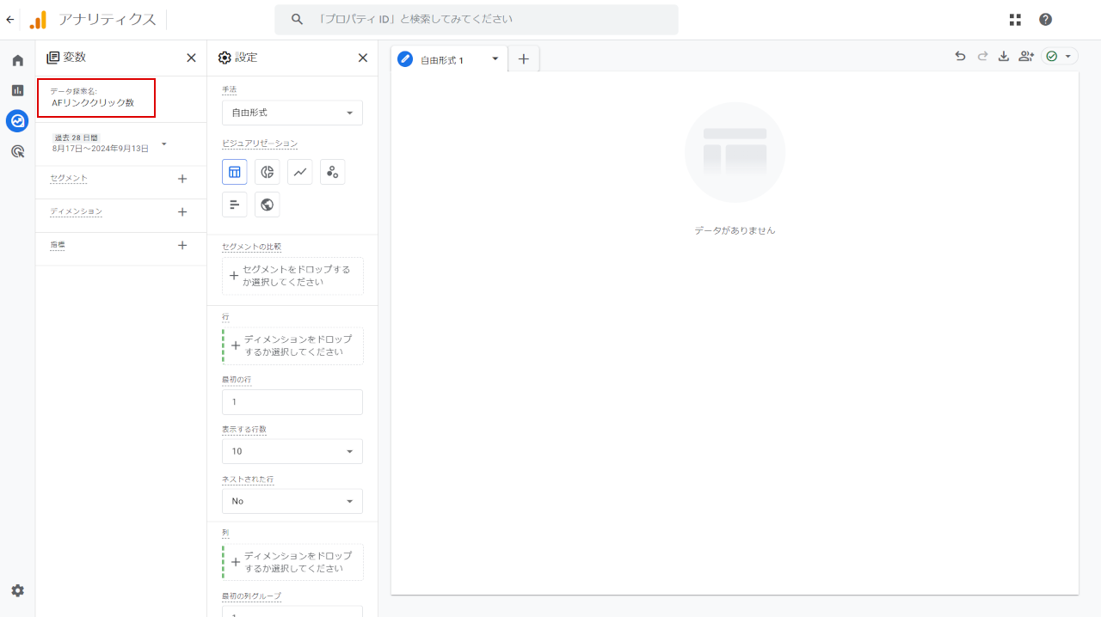This screenshot has width=1101, height=617.
Task: Add a new segment with plus button
Action: click(181, 179)
